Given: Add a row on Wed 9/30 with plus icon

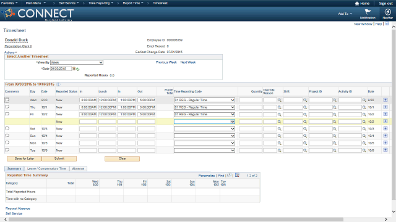Looking at the screenshot, I should (385, 100).
